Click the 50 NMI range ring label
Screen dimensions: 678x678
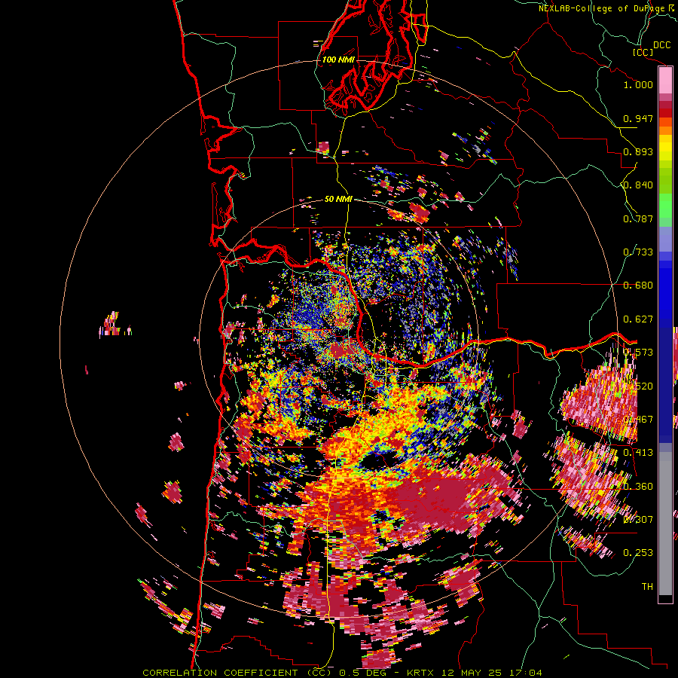338,199
